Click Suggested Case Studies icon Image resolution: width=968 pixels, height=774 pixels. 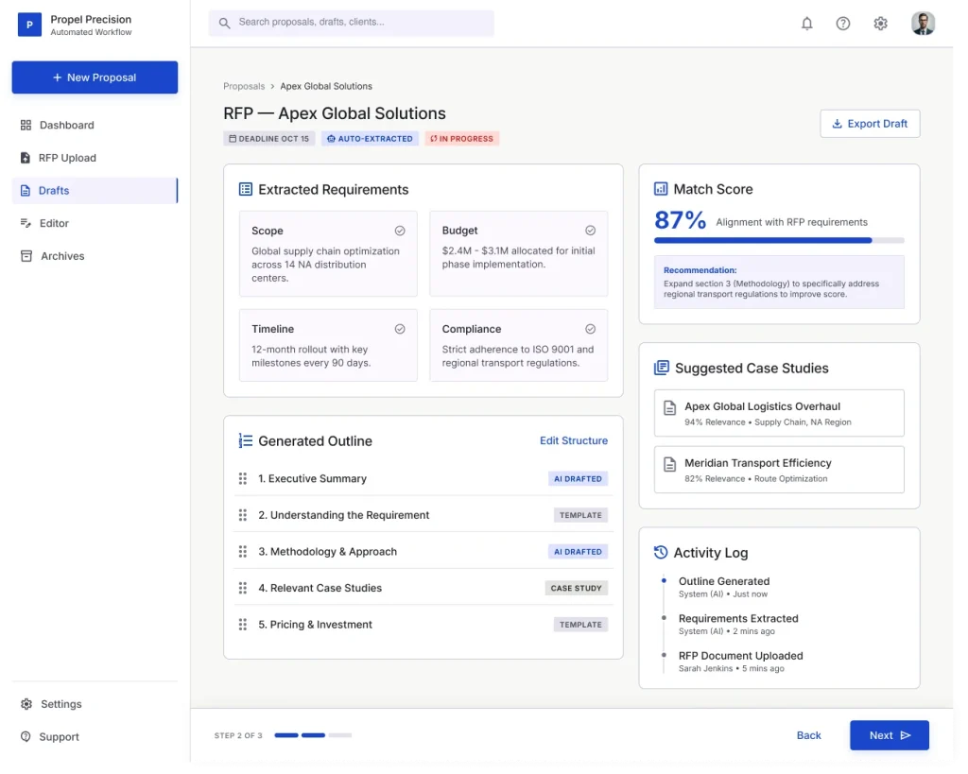click(661, 368)
